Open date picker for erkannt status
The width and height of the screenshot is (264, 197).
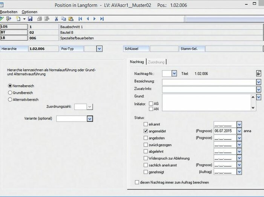click(239, 124)
